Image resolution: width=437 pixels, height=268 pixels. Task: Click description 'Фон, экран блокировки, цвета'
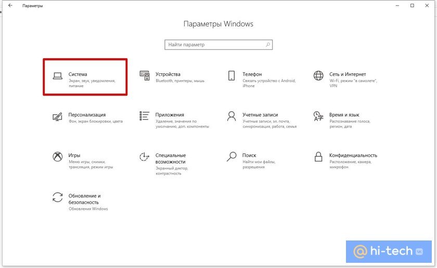tap(96, 122)
